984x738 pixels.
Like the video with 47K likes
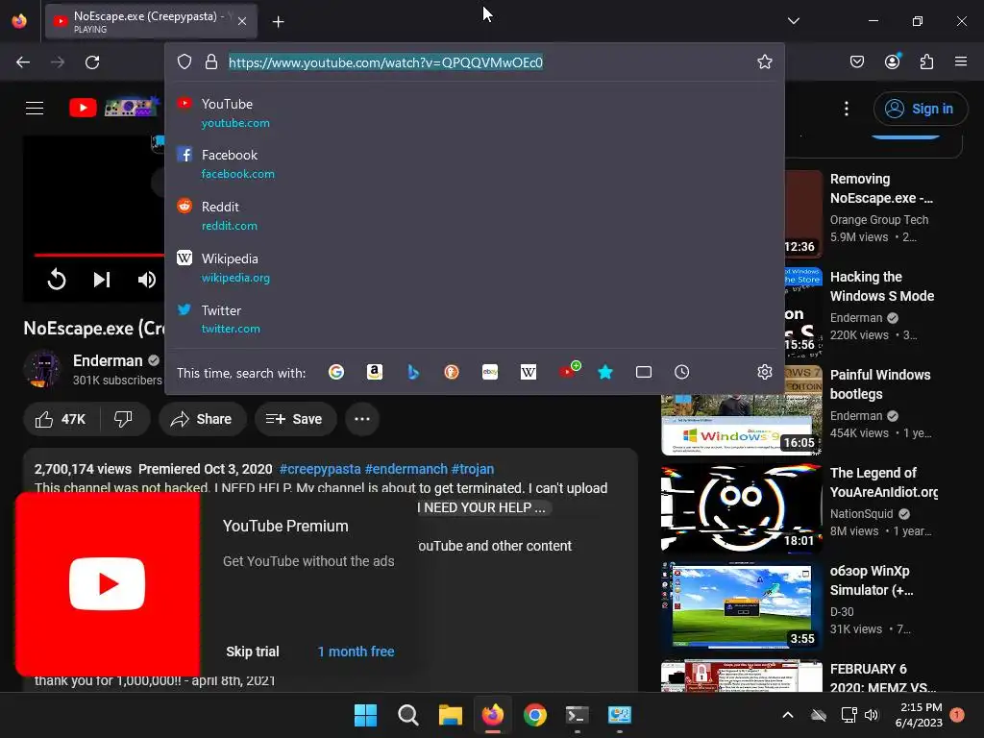(x=61, y=419)
